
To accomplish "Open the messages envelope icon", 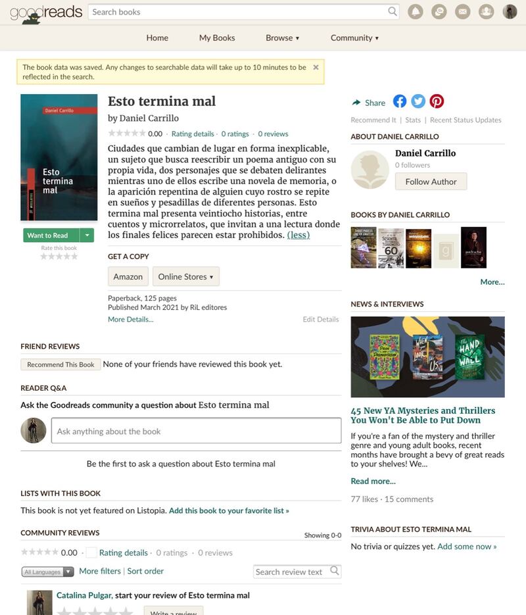I will [x=462, y=12].
